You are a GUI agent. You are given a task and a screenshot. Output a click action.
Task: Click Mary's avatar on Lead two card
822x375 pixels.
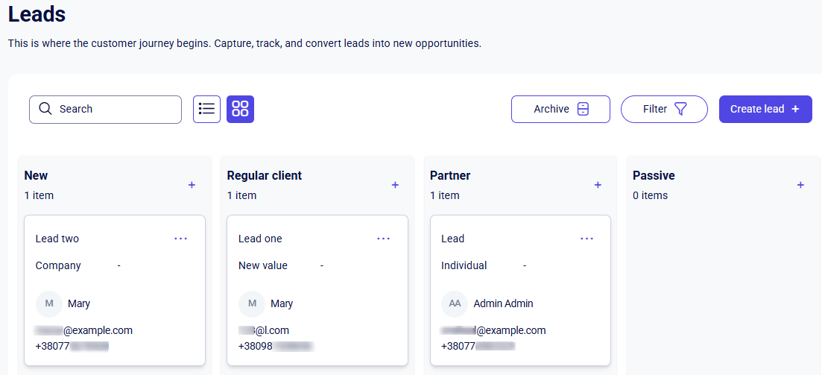pyautogui.click(x=48, y=303)
